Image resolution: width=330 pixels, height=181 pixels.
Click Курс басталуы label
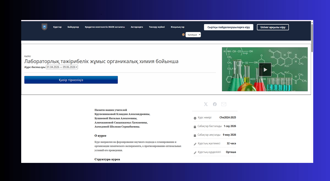pos(35,67)
